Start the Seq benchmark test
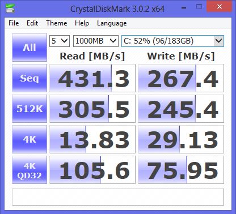The image size is (236, 214). [x=29, y=78]
